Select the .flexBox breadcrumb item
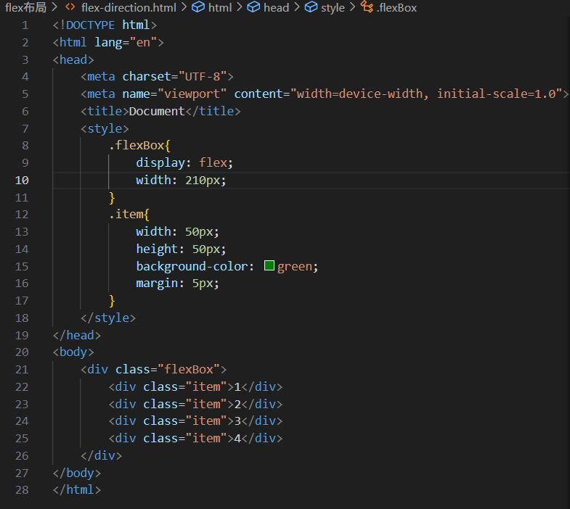 click(x=396, y=7)
